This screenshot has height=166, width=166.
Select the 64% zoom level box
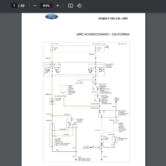[x=46, y=6]
